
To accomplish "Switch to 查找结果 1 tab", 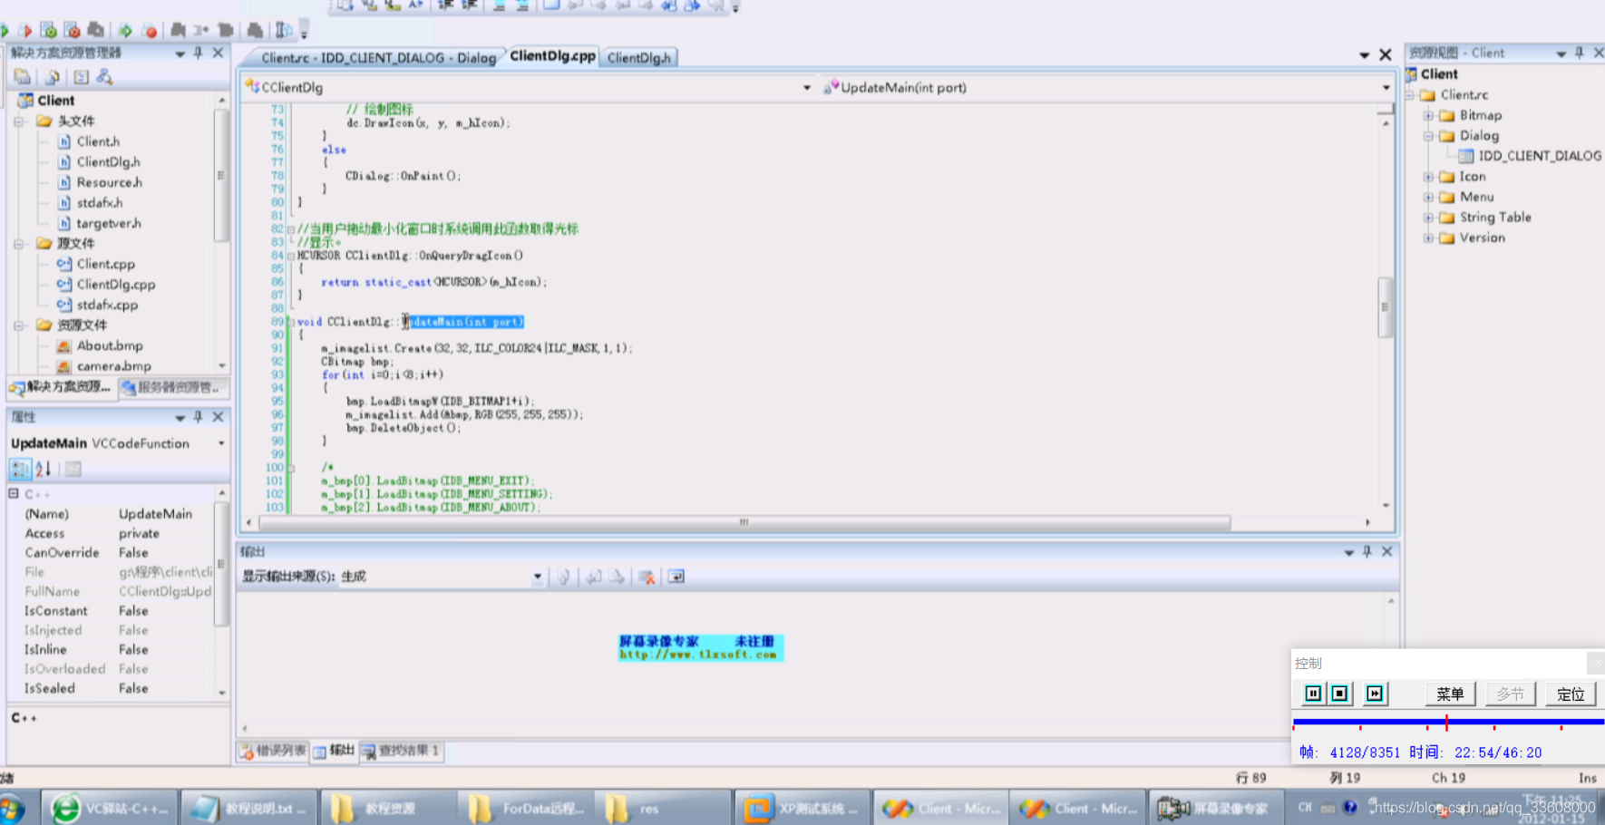I will pyautogui.click(x=401, y=751).
